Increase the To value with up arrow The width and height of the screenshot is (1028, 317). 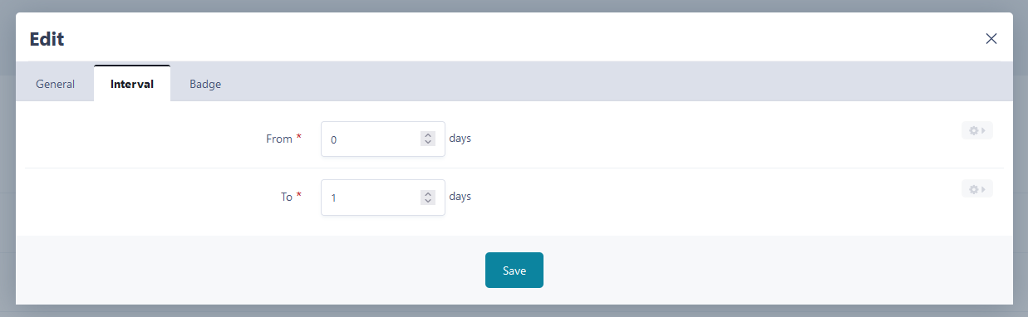tap(428, 193)
